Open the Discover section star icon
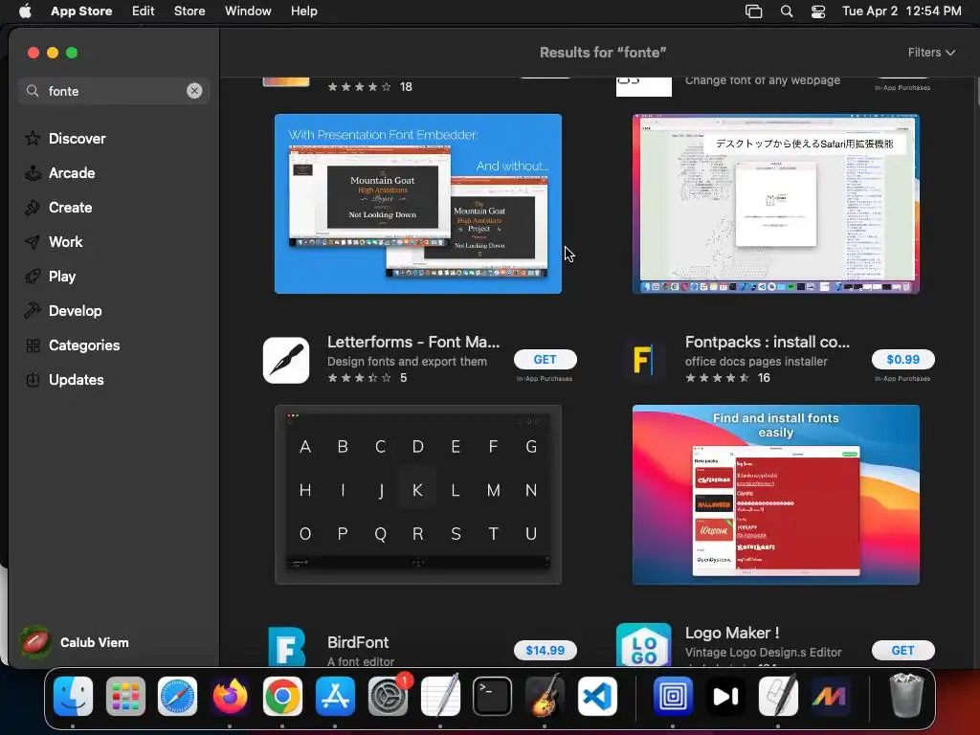The height and width of the screenshot is (735, 980). [x=33, y=138]
